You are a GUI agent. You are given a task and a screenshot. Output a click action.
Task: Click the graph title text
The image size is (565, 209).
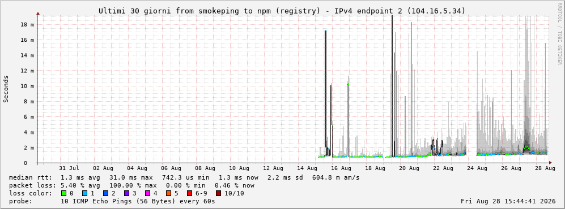282,11
